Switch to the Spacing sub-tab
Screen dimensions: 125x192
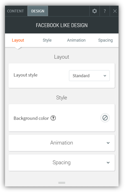pos(105,40)
